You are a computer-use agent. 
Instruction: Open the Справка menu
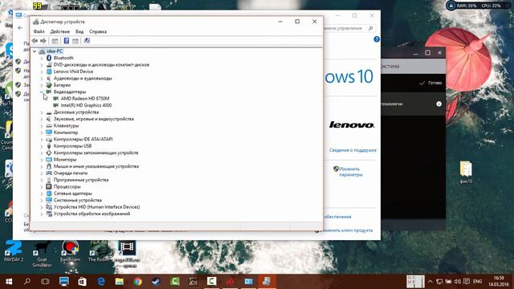click(98, 31)
